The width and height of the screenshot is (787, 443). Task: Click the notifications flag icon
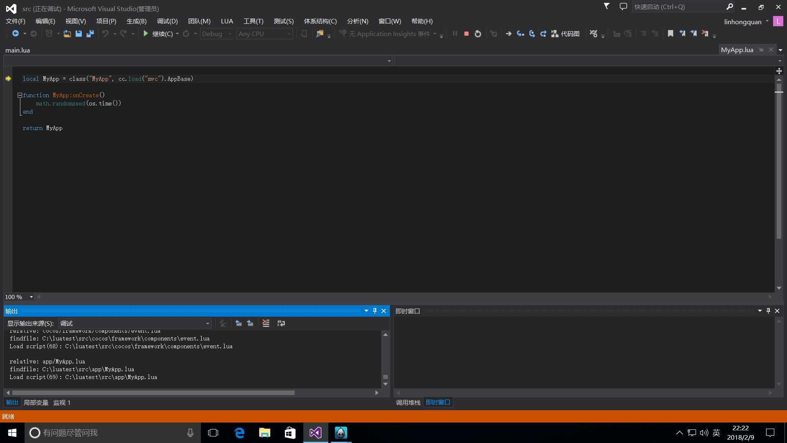pos(607,6)
